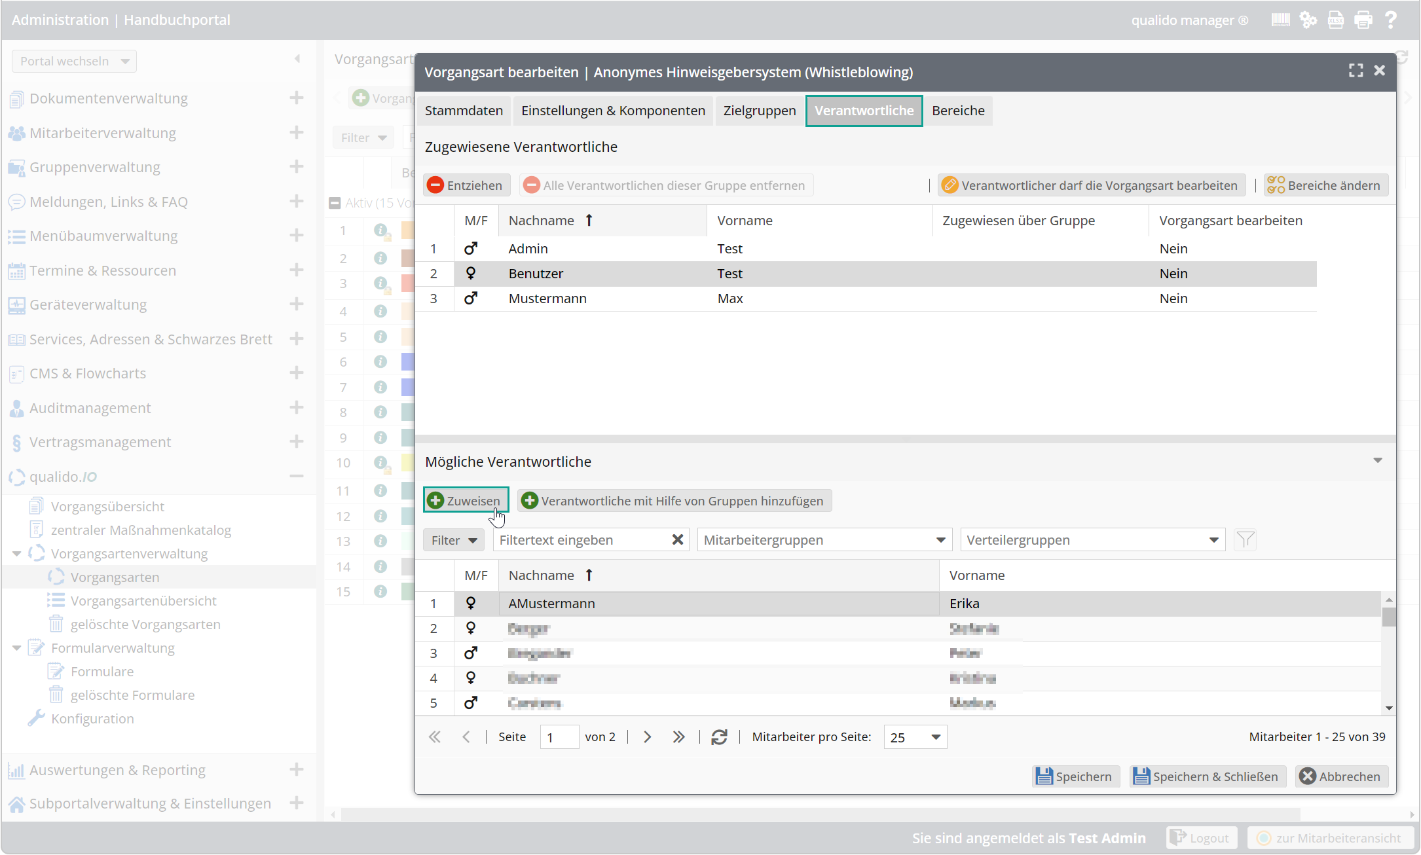The width and height of the screenshot is (1421, 855).
Task: Collapse Mögliche Verantwortliche panel arrow
Action: pos(1378,461)
